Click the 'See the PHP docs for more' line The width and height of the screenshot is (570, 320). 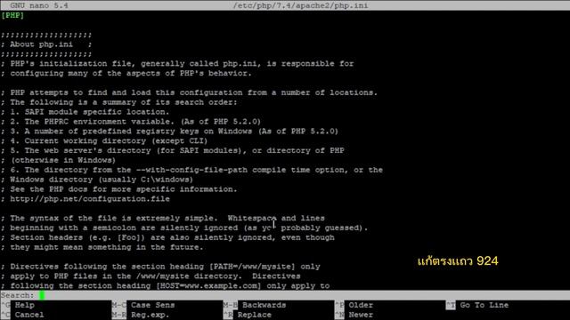[118, 189]
